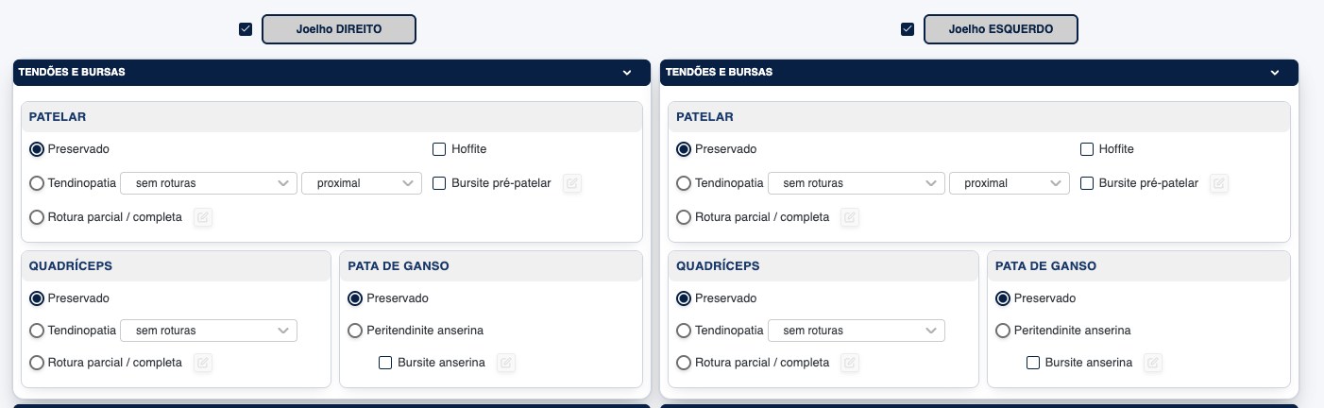Edit left knee Bursite pré-patelar details
This screenshot has height=408, width=1324.
pyautogui.click(x=1220, y=183)
